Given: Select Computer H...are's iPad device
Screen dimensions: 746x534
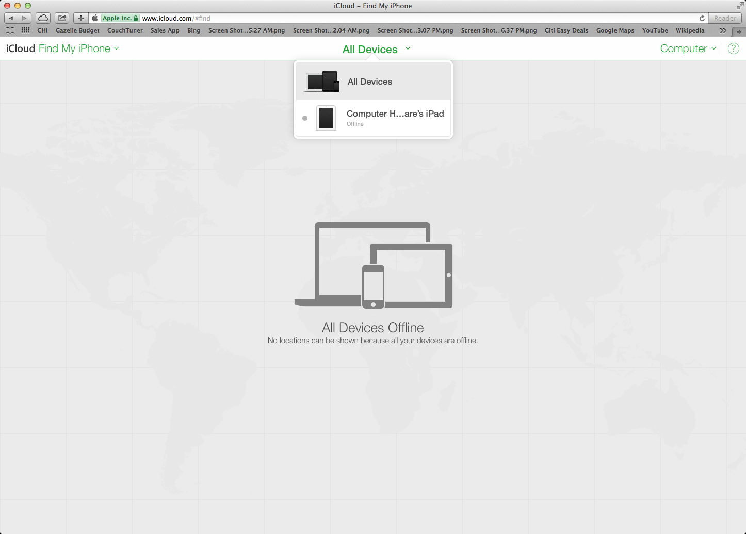Looking at the screenshot, I should tap(373, 118).
